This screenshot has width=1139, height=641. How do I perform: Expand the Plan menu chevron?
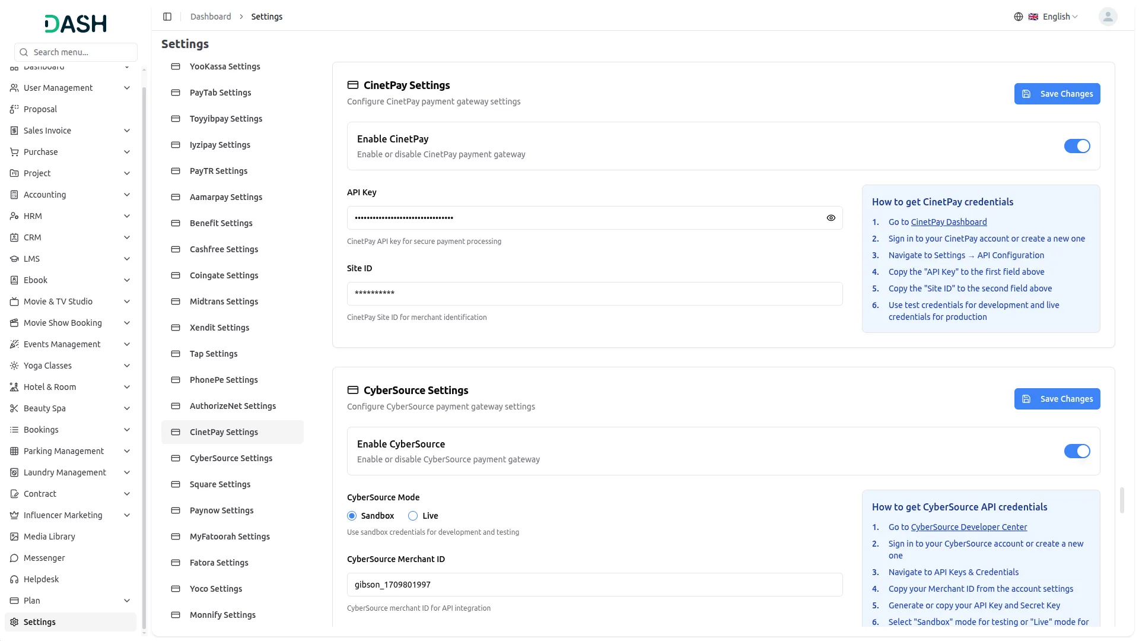126,601
